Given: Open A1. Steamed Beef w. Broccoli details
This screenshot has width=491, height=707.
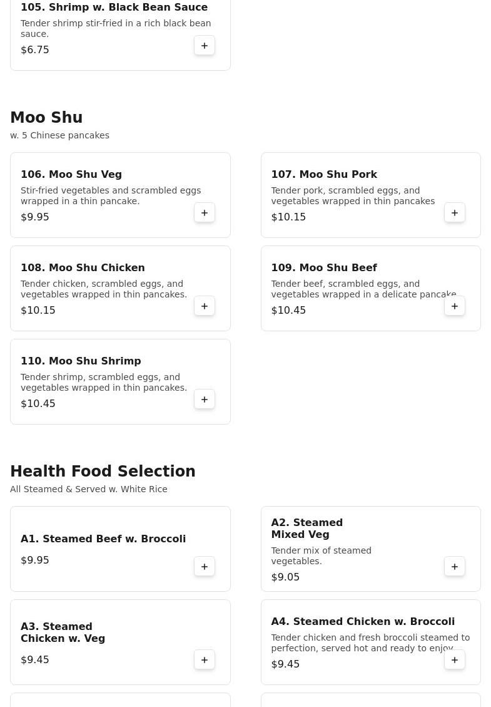Looking at the screenshot, I should (x=103, y=539).
